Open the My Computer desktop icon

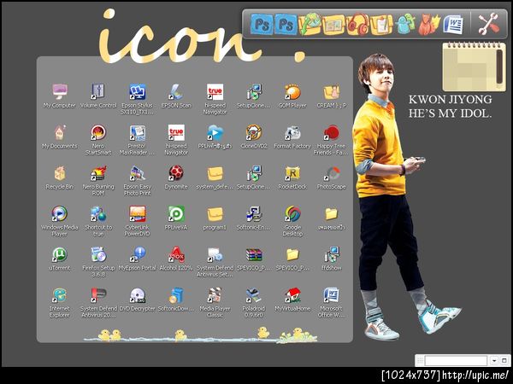tap(59, 96)
